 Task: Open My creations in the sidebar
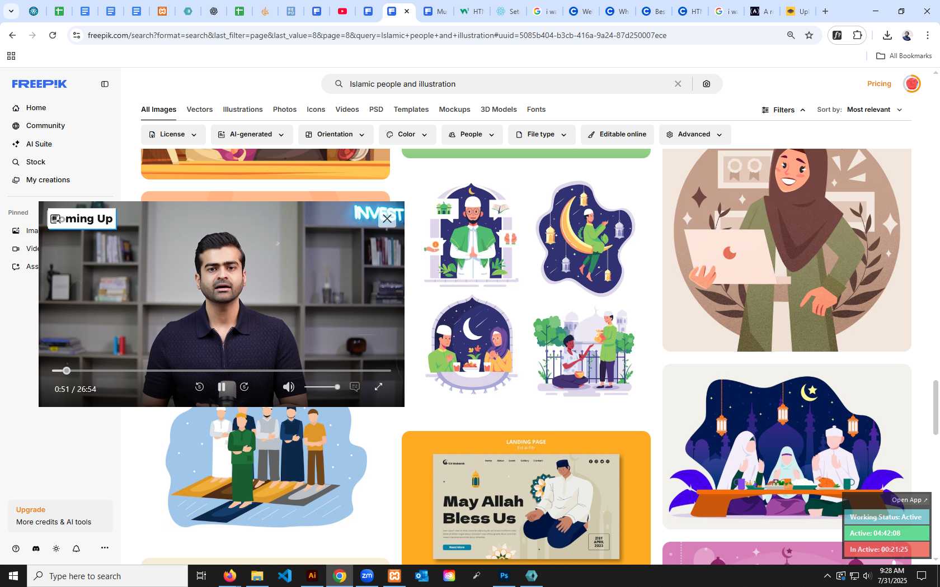click(x=48, y=180)
